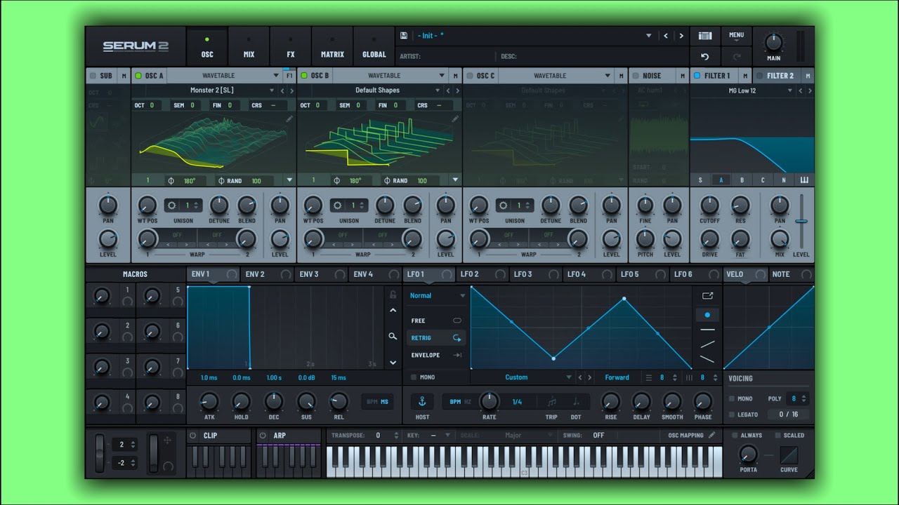
Task: Edit OSC B wavetable with pencil icon
Action: 455,119
